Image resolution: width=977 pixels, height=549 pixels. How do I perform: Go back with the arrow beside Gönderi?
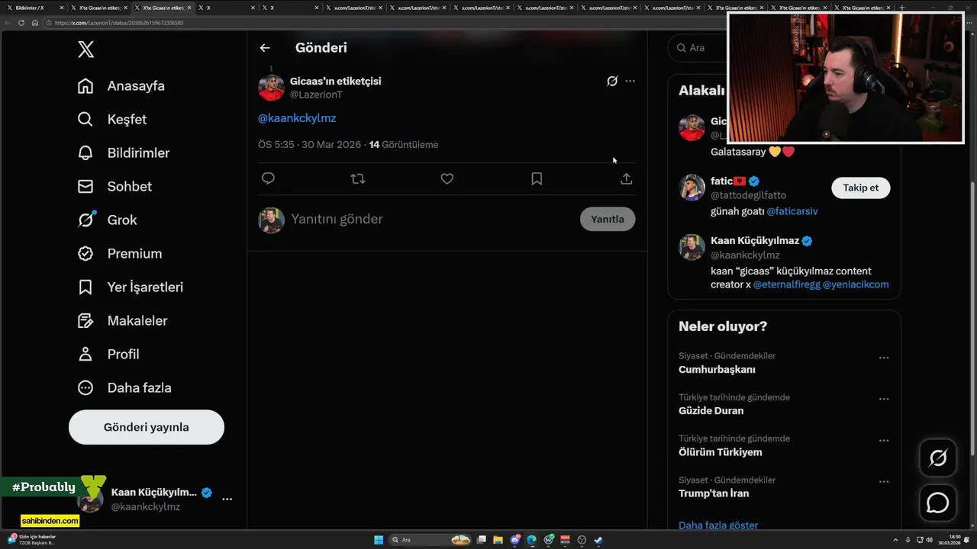click(x=265, y=48)
